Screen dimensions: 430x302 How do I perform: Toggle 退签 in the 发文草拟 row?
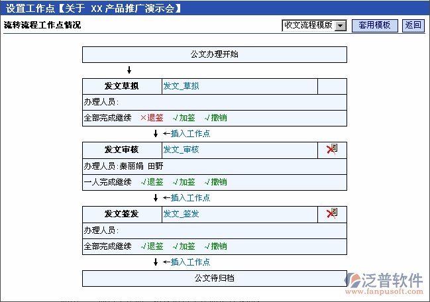coord(152,118)
